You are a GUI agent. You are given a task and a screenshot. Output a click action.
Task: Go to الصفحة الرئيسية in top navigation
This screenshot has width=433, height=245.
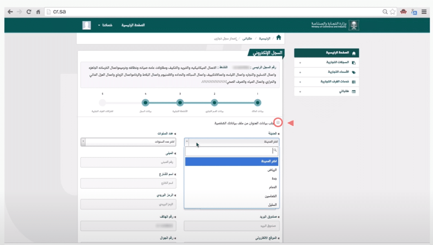click(133, 25)
